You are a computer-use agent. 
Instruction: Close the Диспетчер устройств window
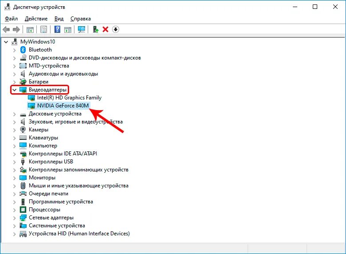click(335, 7)
